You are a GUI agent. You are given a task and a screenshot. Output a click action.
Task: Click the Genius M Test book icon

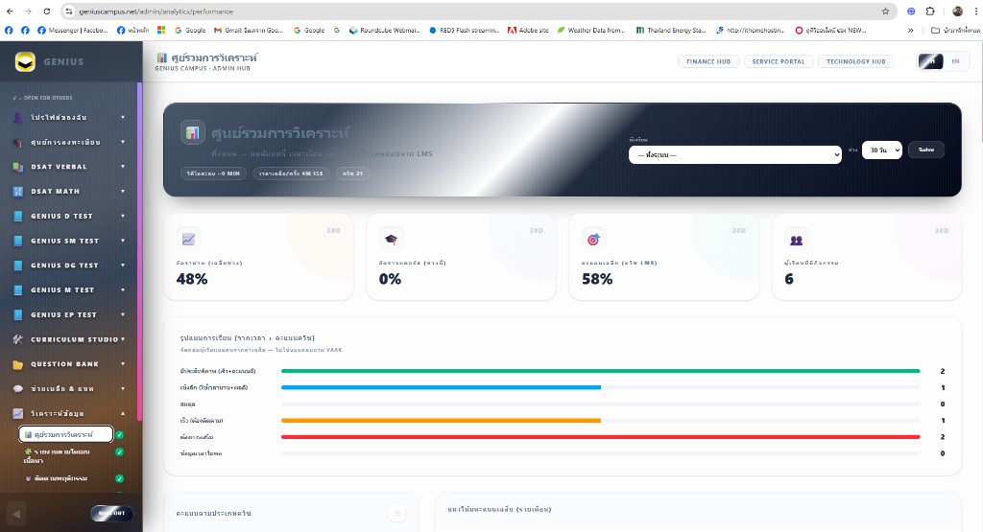point(17,289)
